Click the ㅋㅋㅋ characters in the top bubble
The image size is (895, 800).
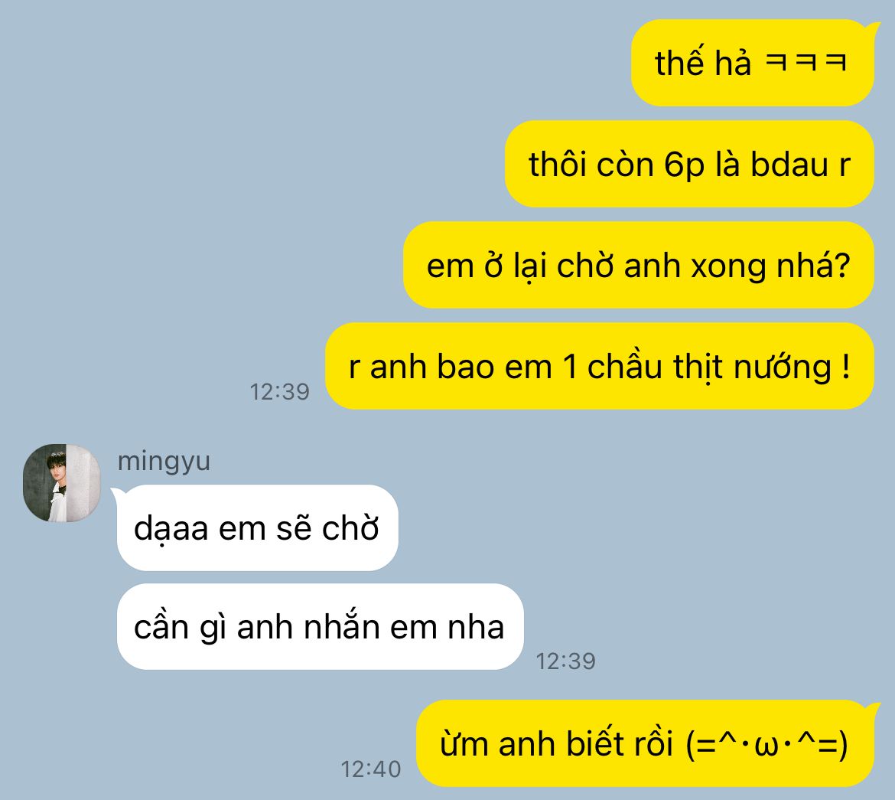(x=805, y=62)
